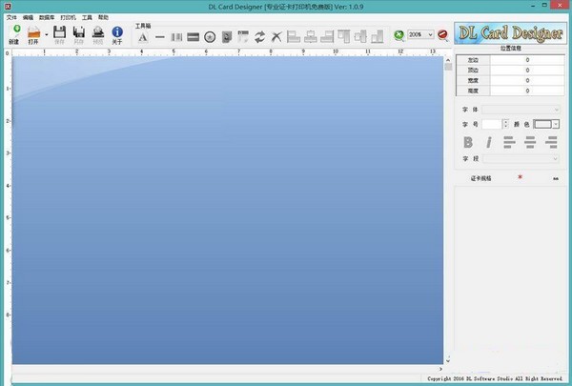Open the Database (数据库) menu
The width and height of the screenshot is (572, 386).
coord(47,17)
